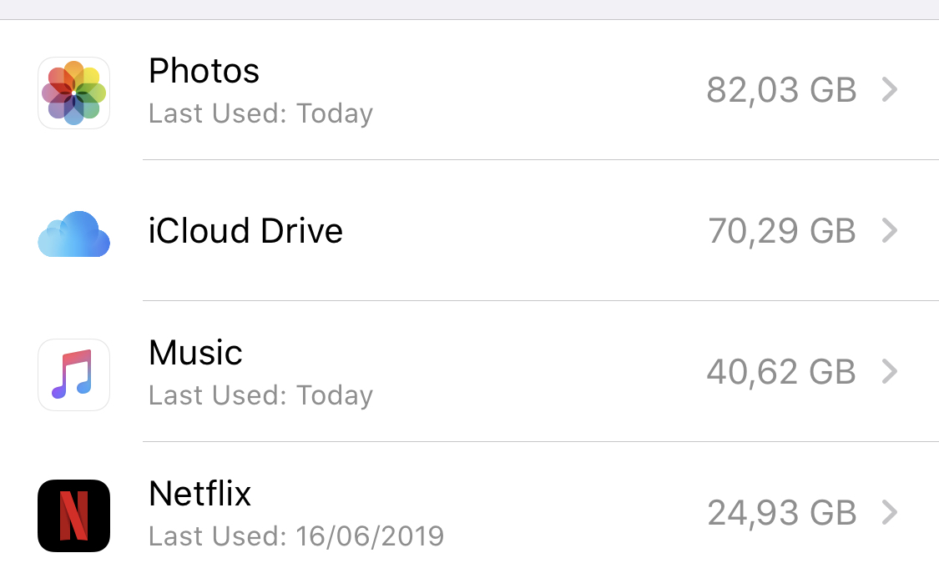Click the gray header strip above Photos
Viewport: 939px width, 573px height.
pos(469,9)
